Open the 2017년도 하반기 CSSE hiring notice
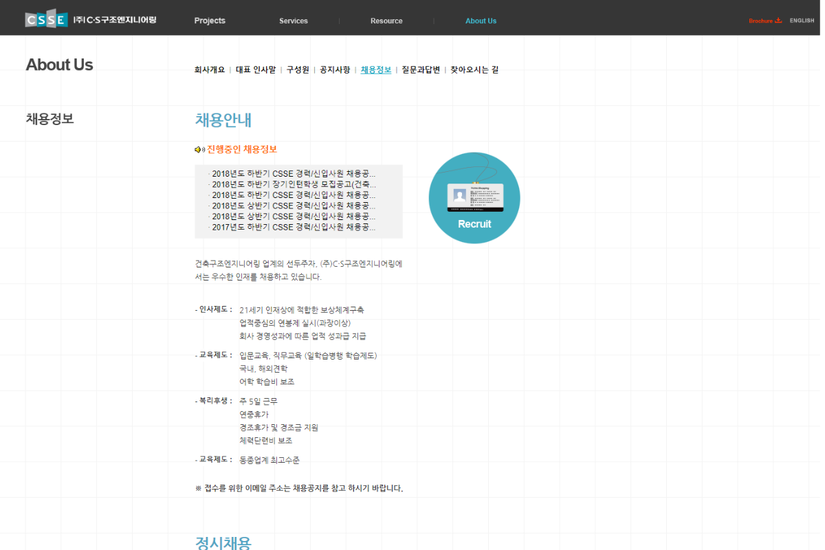 coord(294,227)
